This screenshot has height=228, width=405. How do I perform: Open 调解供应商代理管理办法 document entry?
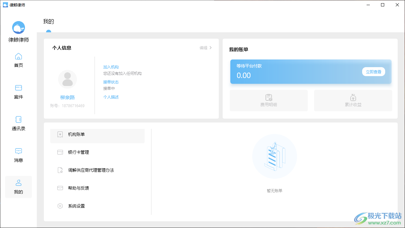(91, 170)
